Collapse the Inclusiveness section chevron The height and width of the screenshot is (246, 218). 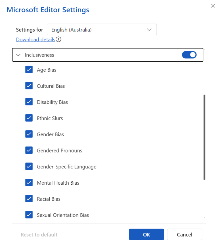coord(18,55)
